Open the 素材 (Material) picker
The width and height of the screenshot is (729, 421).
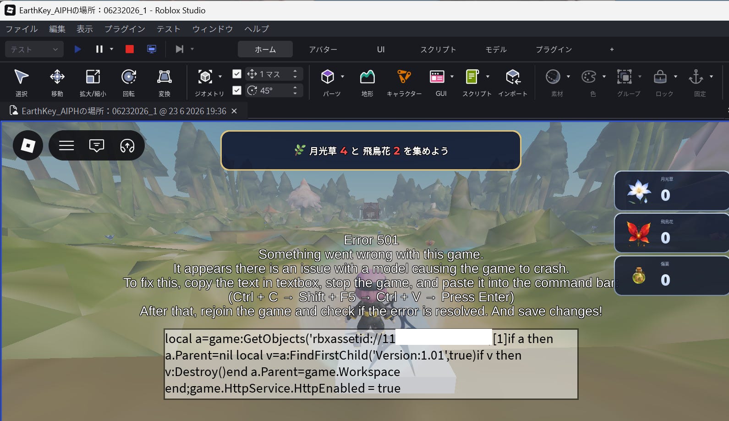coord(553,77)
